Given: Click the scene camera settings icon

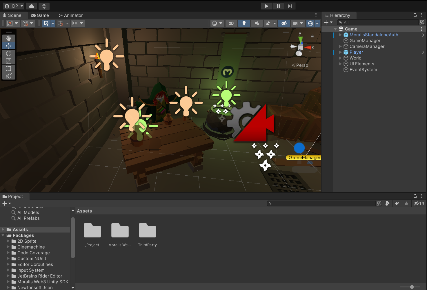Looking at the screenshot, I should click(x=295, y=23).
